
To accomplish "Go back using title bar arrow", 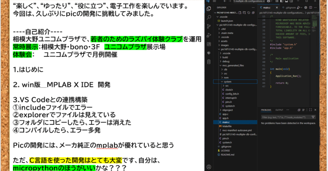I will pyautogui.click(x=225, y=1).
